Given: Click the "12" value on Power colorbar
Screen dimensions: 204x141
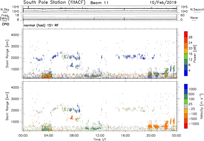Looking at the screenshot, I should tap(190, 60).
